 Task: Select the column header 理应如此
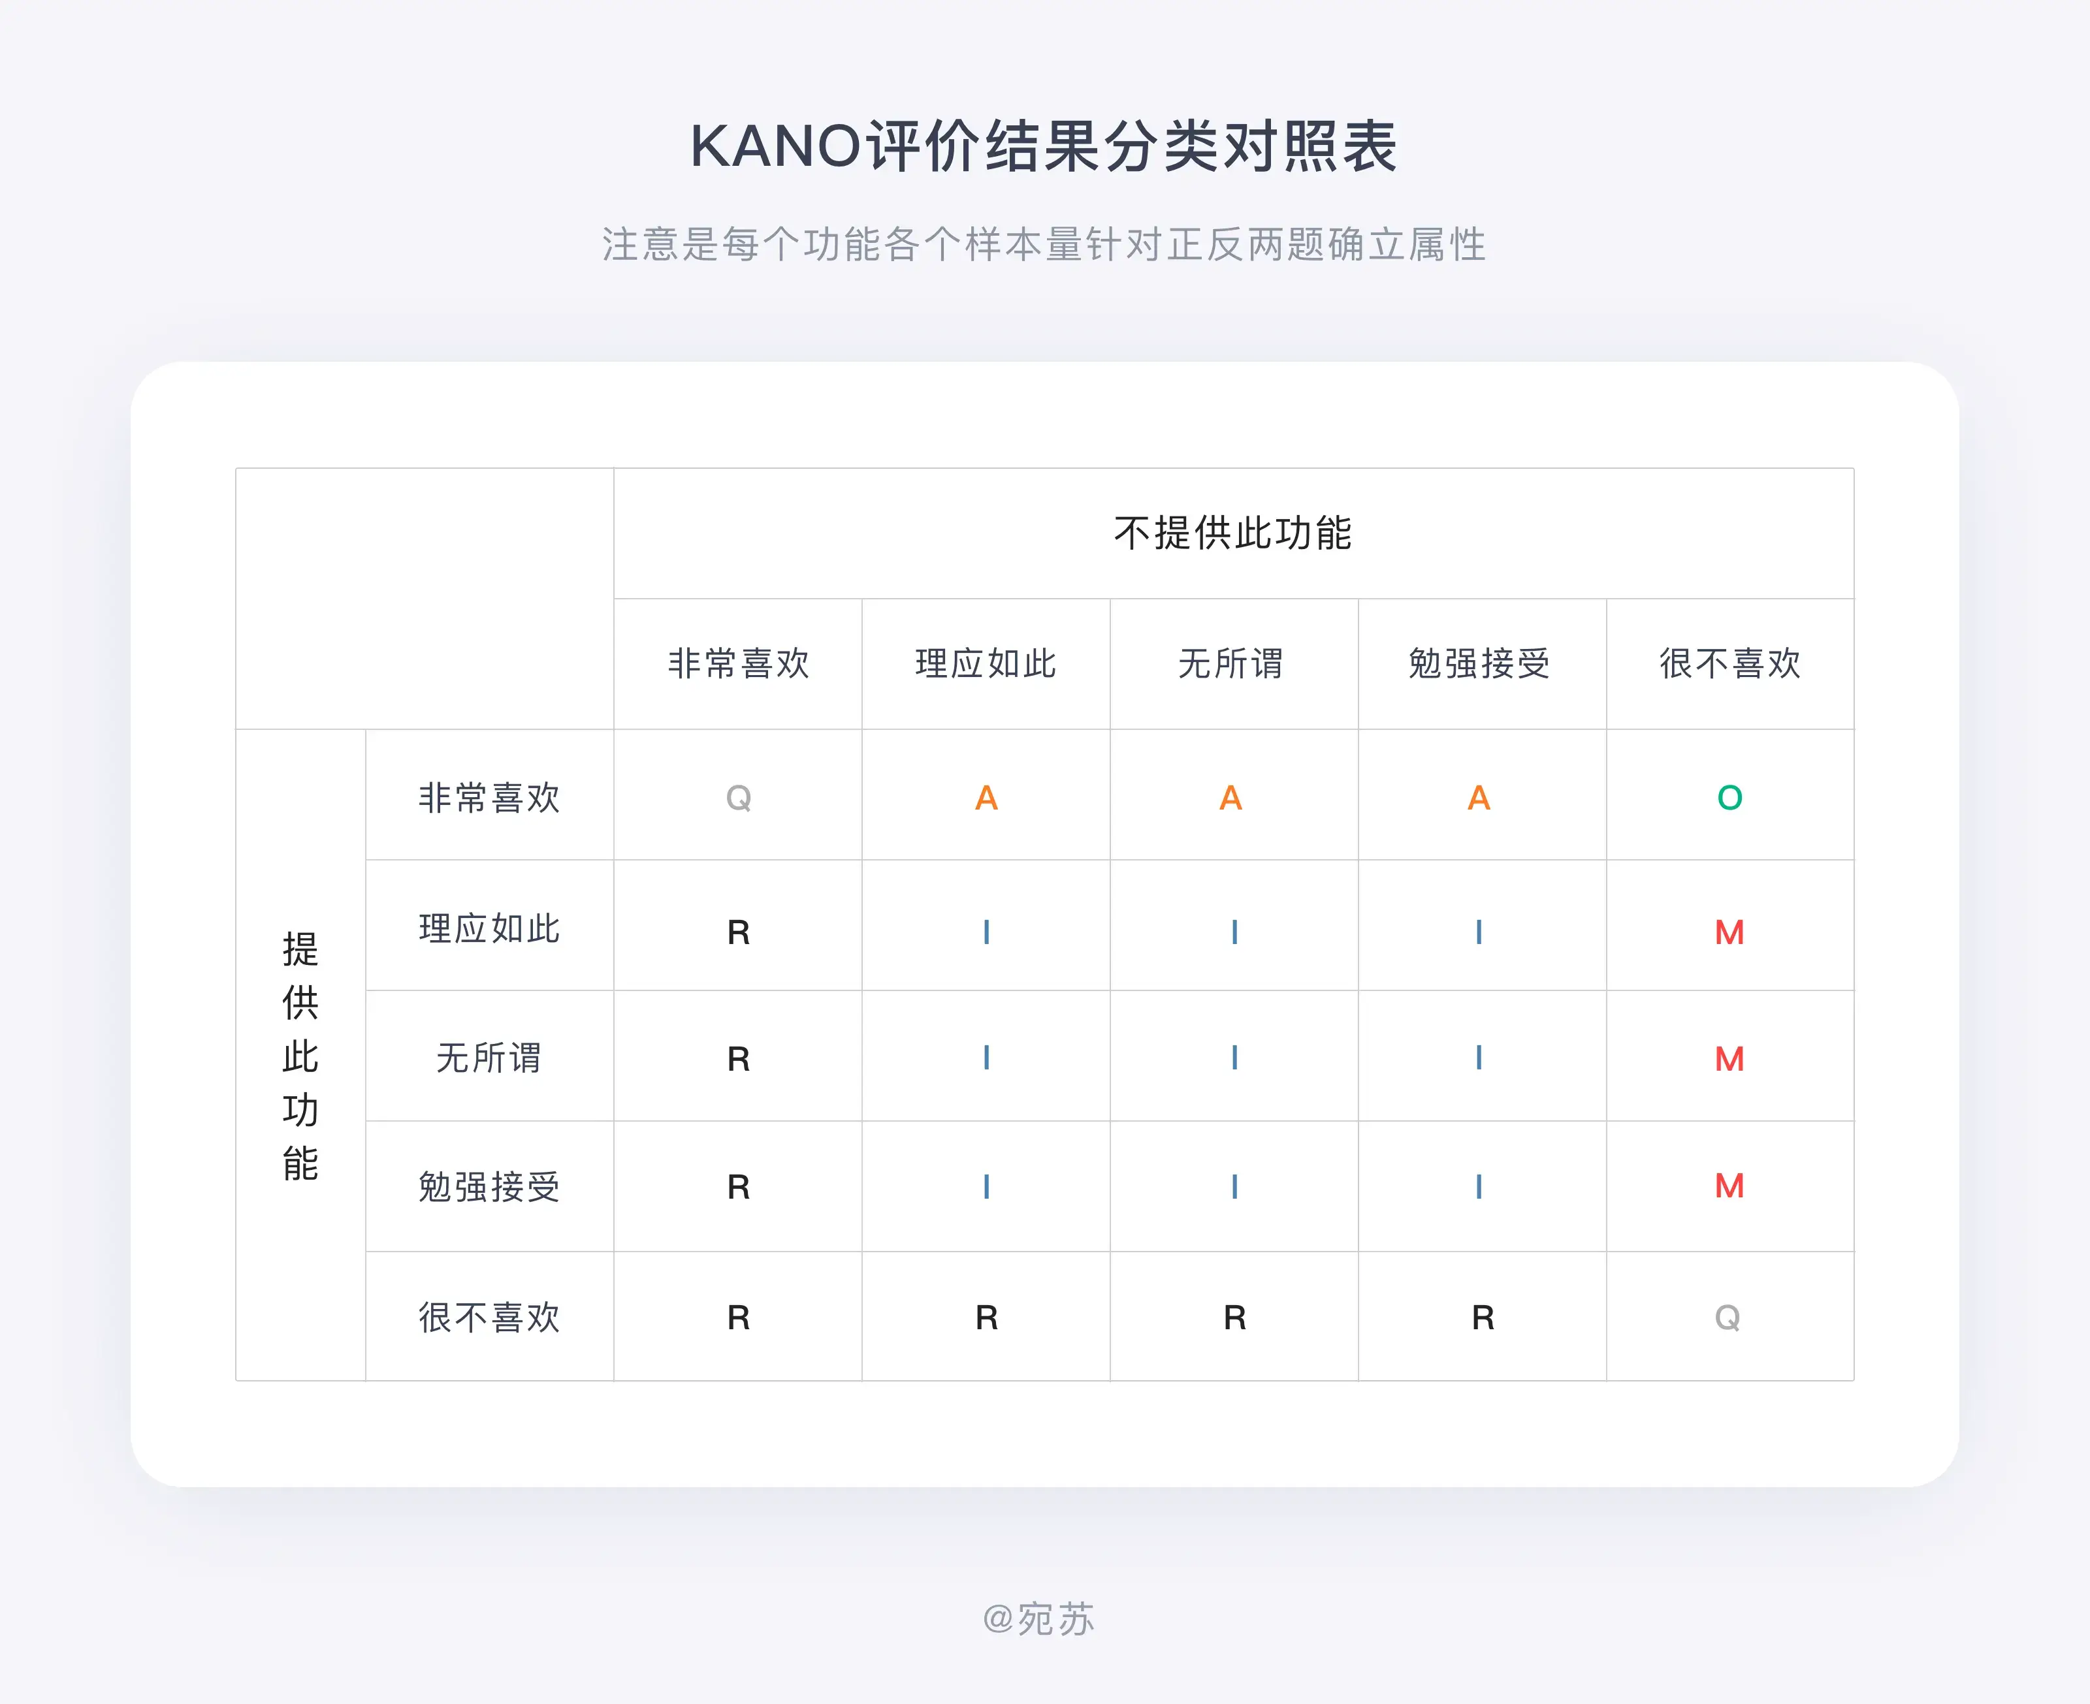[x=986, y=663]
